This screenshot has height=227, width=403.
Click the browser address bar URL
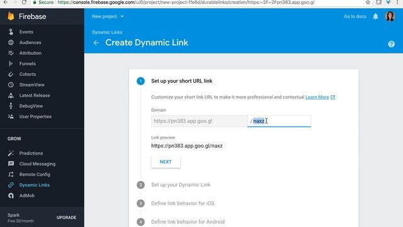click(x=186, y=3)
